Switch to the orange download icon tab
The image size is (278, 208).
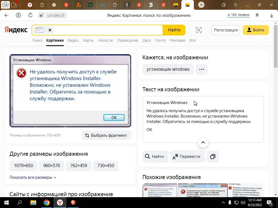coord(78,5)
